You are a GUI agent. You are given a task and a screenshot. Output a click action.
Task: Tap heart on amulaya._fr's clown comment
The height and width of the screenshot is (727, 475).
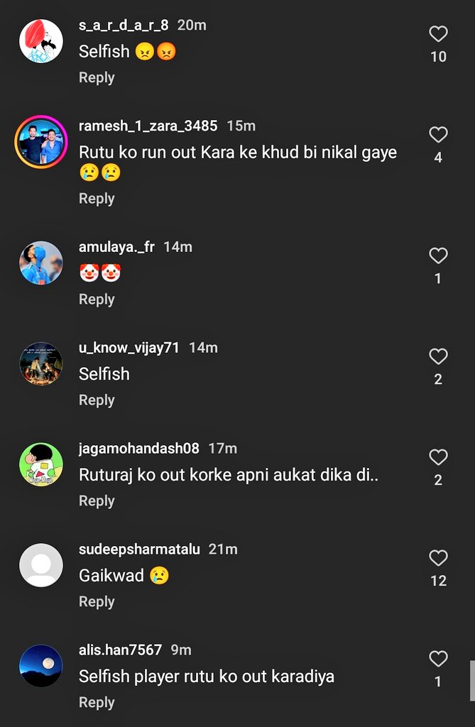click(x=438, y=256)
